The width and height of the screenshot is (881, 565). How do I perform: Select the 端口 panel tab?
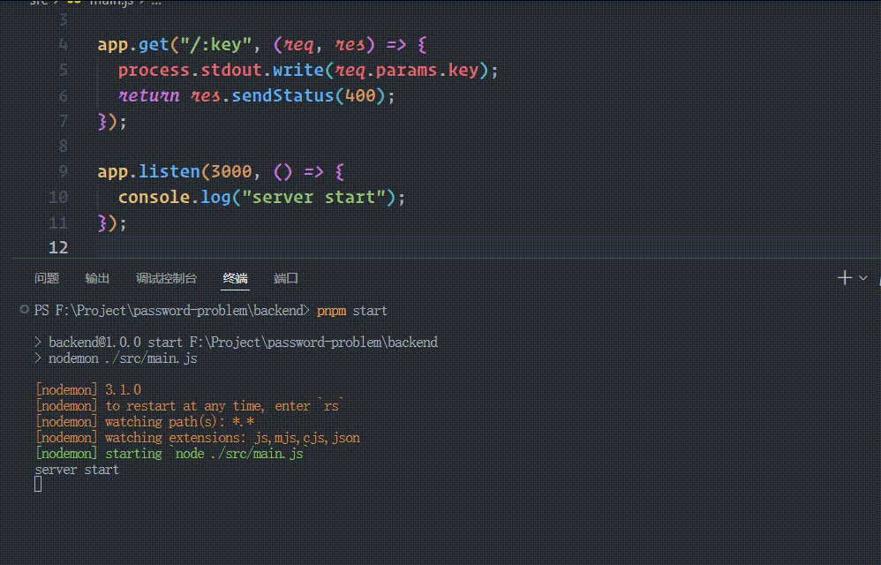point(285,278)
